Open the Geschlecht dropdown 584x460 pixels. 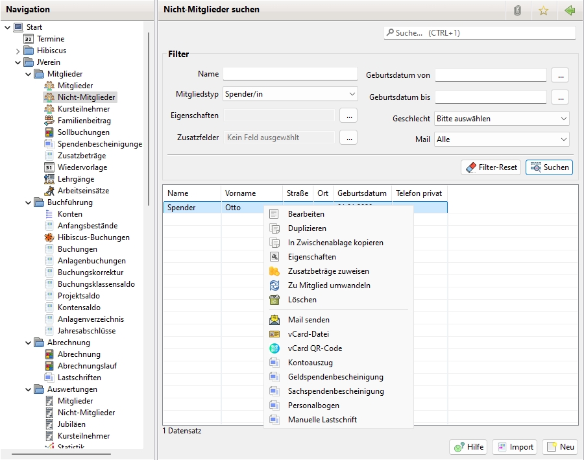(x=502, y=119)
